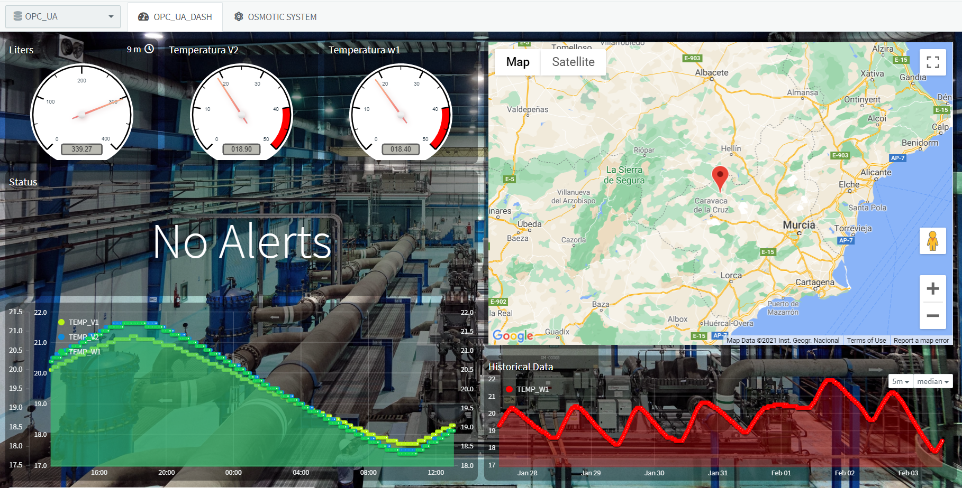The image size is (962, 488).
Task: Click the dashboard gauge icon in OPC_UA_DASH tab
Action: click(x=143, y=17)
